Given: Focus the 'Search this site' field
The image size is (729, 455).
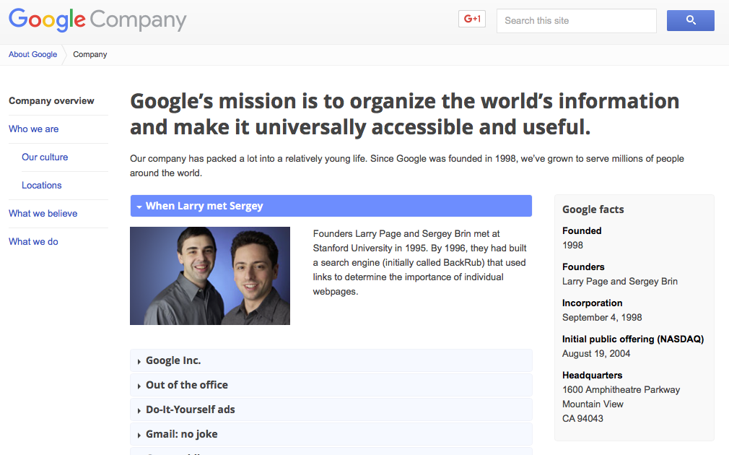Looking at the screenshot, I should click(x=577, y=20).
